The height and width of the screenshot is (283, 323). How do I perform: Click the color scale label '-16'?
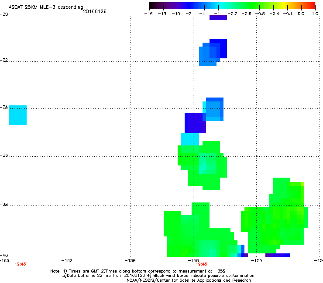[x=148, y=14]
